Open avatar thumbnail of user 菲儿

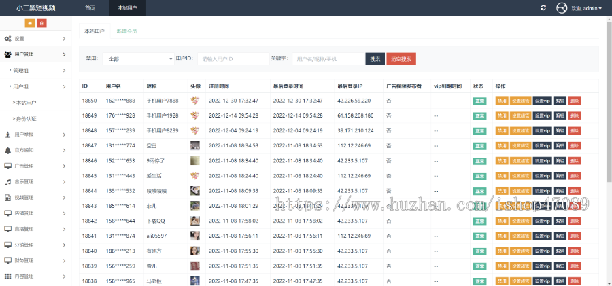[x=195, y=206]
